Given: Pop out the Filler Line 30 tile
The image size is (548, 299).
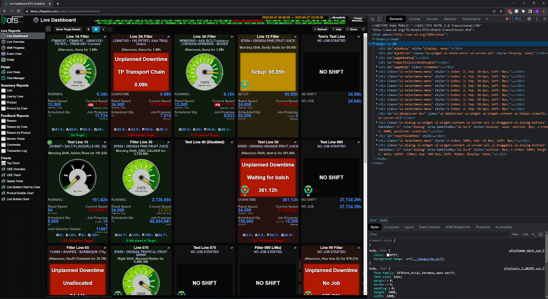Looking at the screenshot, I should 169,142.
